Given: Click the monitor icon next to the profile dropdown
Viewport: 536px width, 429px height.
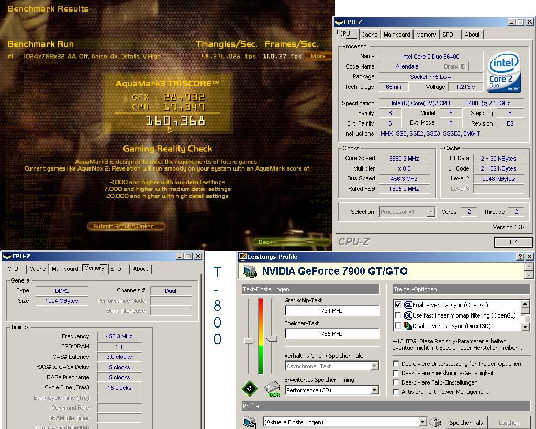Looking at the screenshot, I should click(x=250, y=423).
